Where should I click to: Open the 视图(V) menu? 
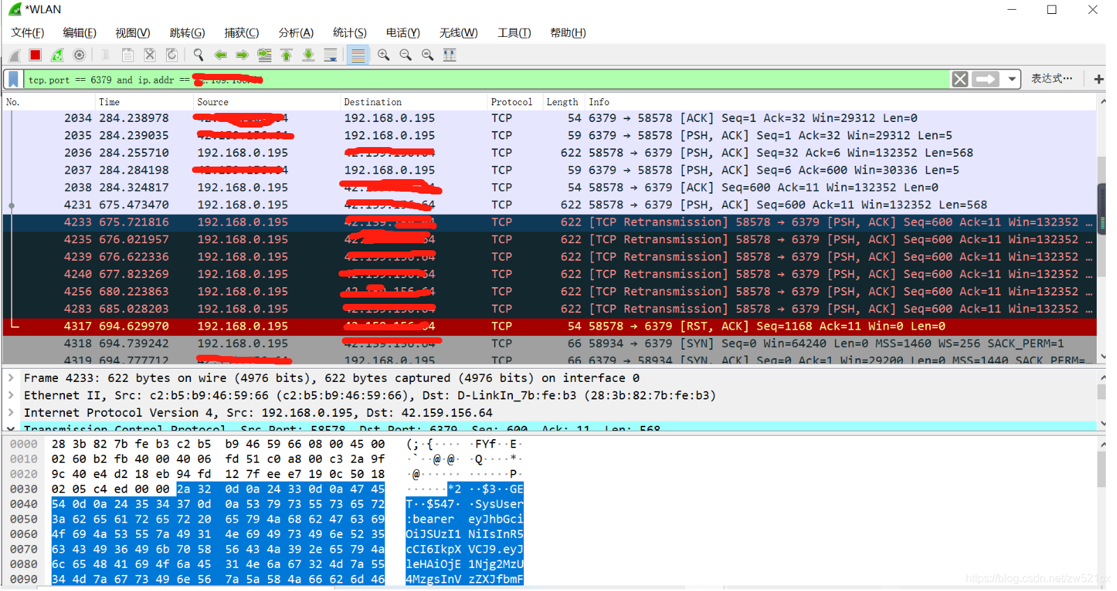133,33
